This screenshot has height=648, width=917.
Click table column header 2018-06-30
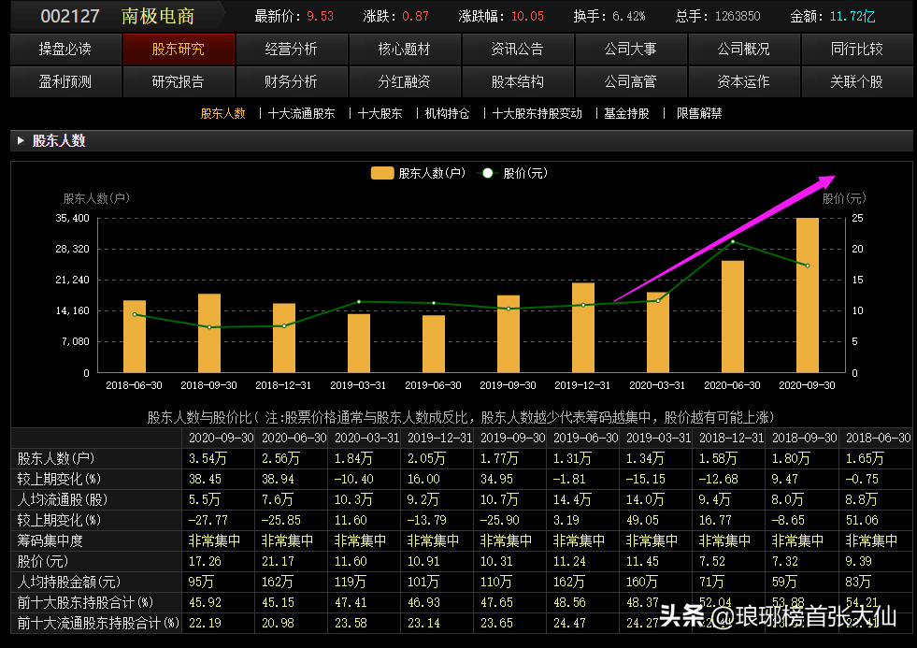[879, 438]
